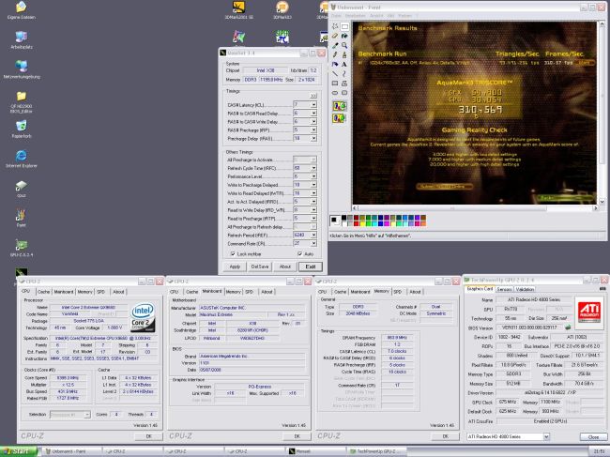This screenshot has width=610, height=457.
Task: Choose the Rectangular Select tool in Paint
Action: point(344,26)
